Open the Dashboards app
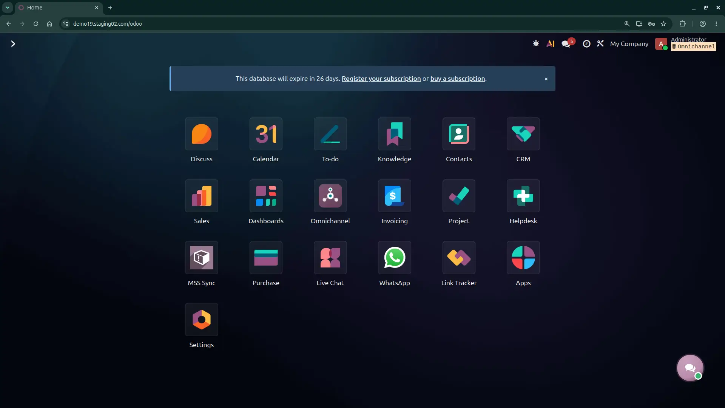The image size is (725, 408). (266, 196)
